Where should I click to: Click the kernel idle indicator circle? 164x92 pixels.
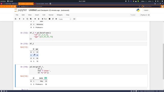149,15
